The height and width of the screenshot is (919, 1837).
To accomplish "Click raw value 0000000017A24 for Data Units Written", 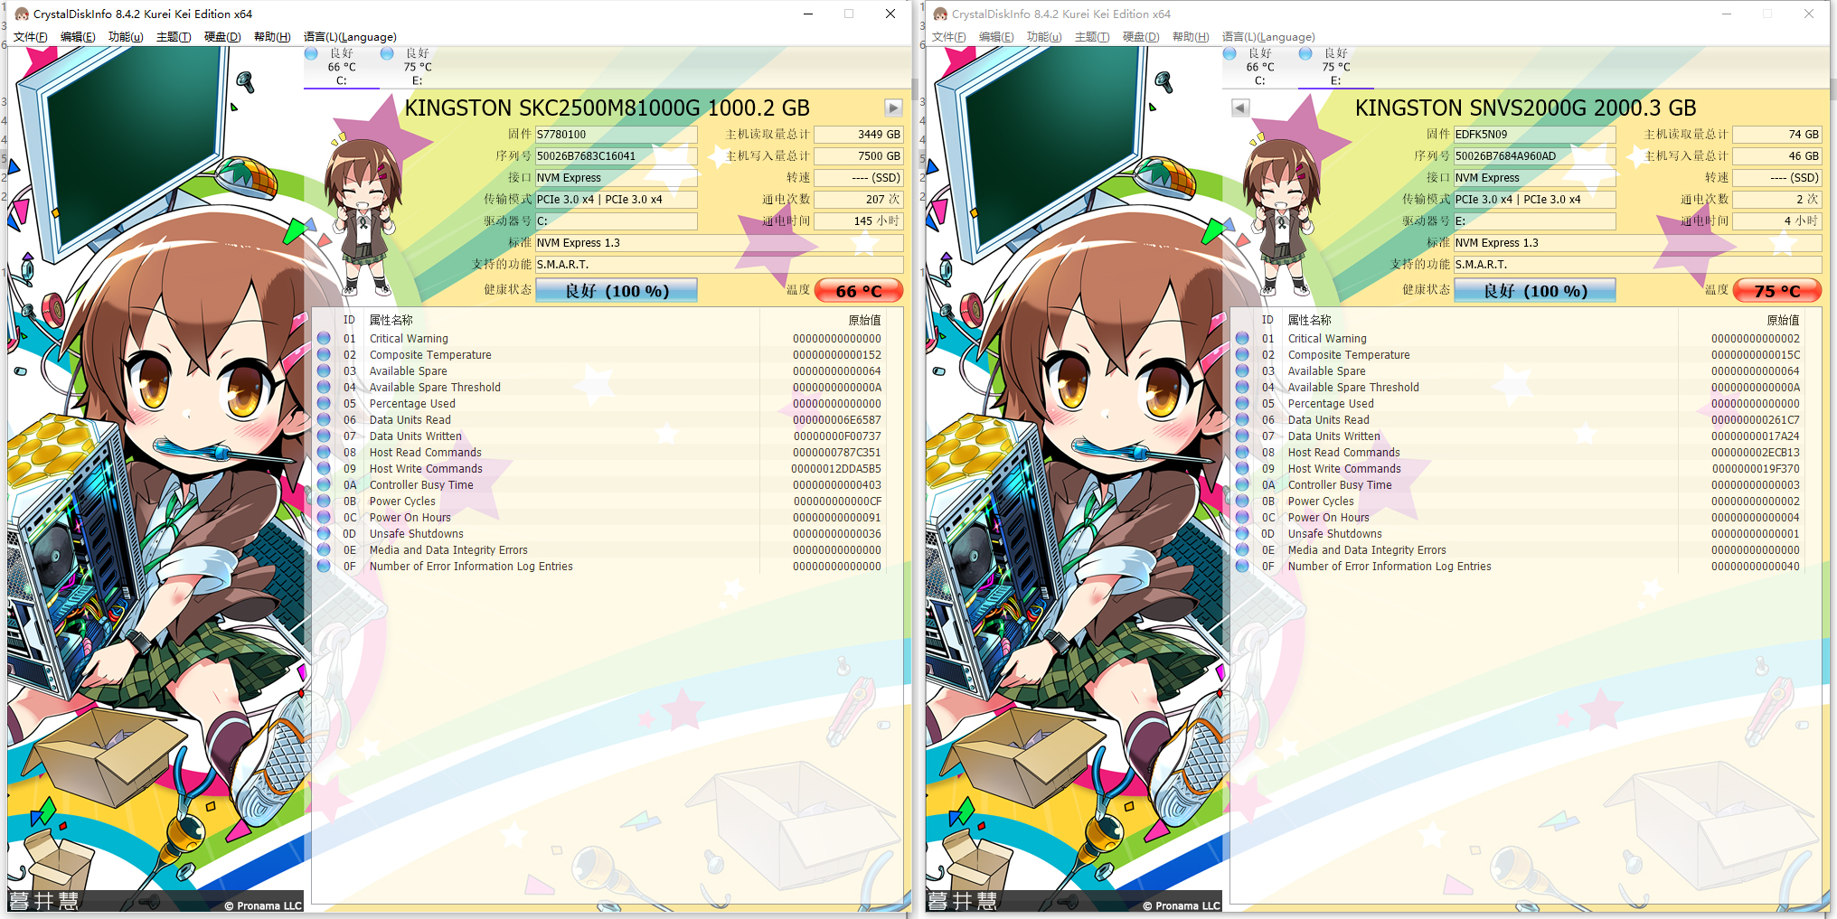I will (1756, 436).
